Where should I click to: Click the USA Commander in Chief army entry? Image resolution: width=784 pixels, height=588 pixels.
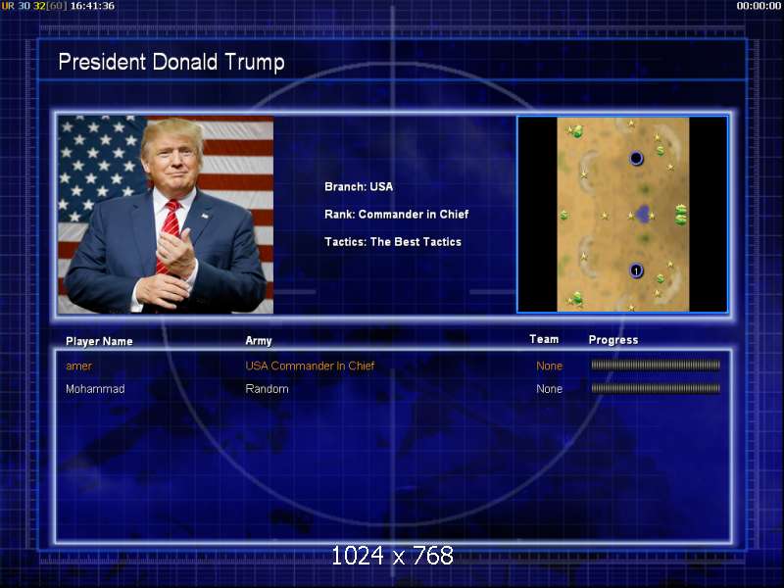pyautogui.click(x=310, y=366)
